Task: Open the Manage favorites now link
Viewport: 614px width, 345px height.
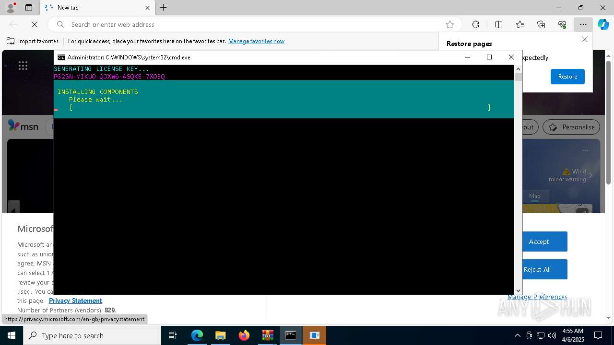Action: 256,41
